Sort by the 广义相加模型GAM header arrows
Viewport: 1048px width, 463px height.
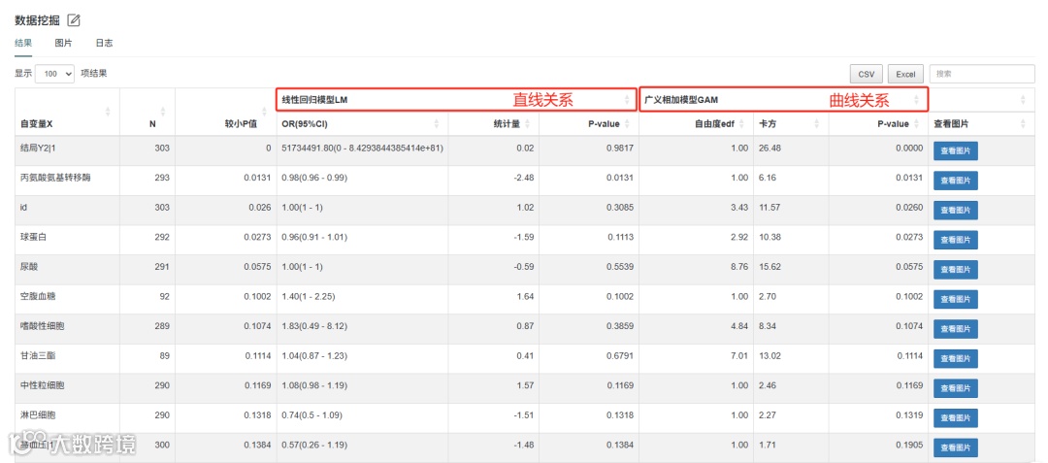point(916,100)
